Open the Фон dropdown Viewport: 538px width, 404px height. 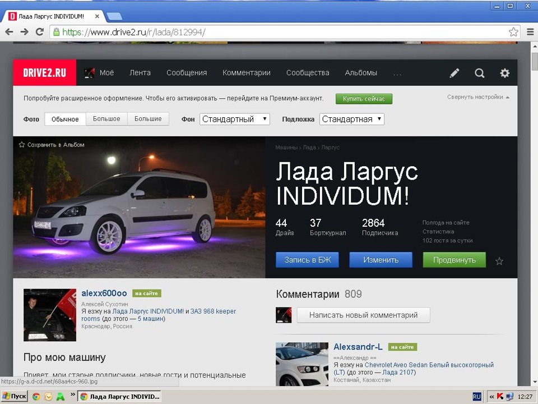pos(235,119)
